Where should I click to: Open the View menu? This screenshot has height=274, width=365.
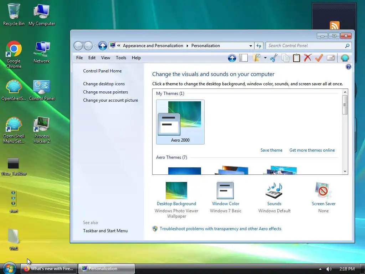click(106, 58)
